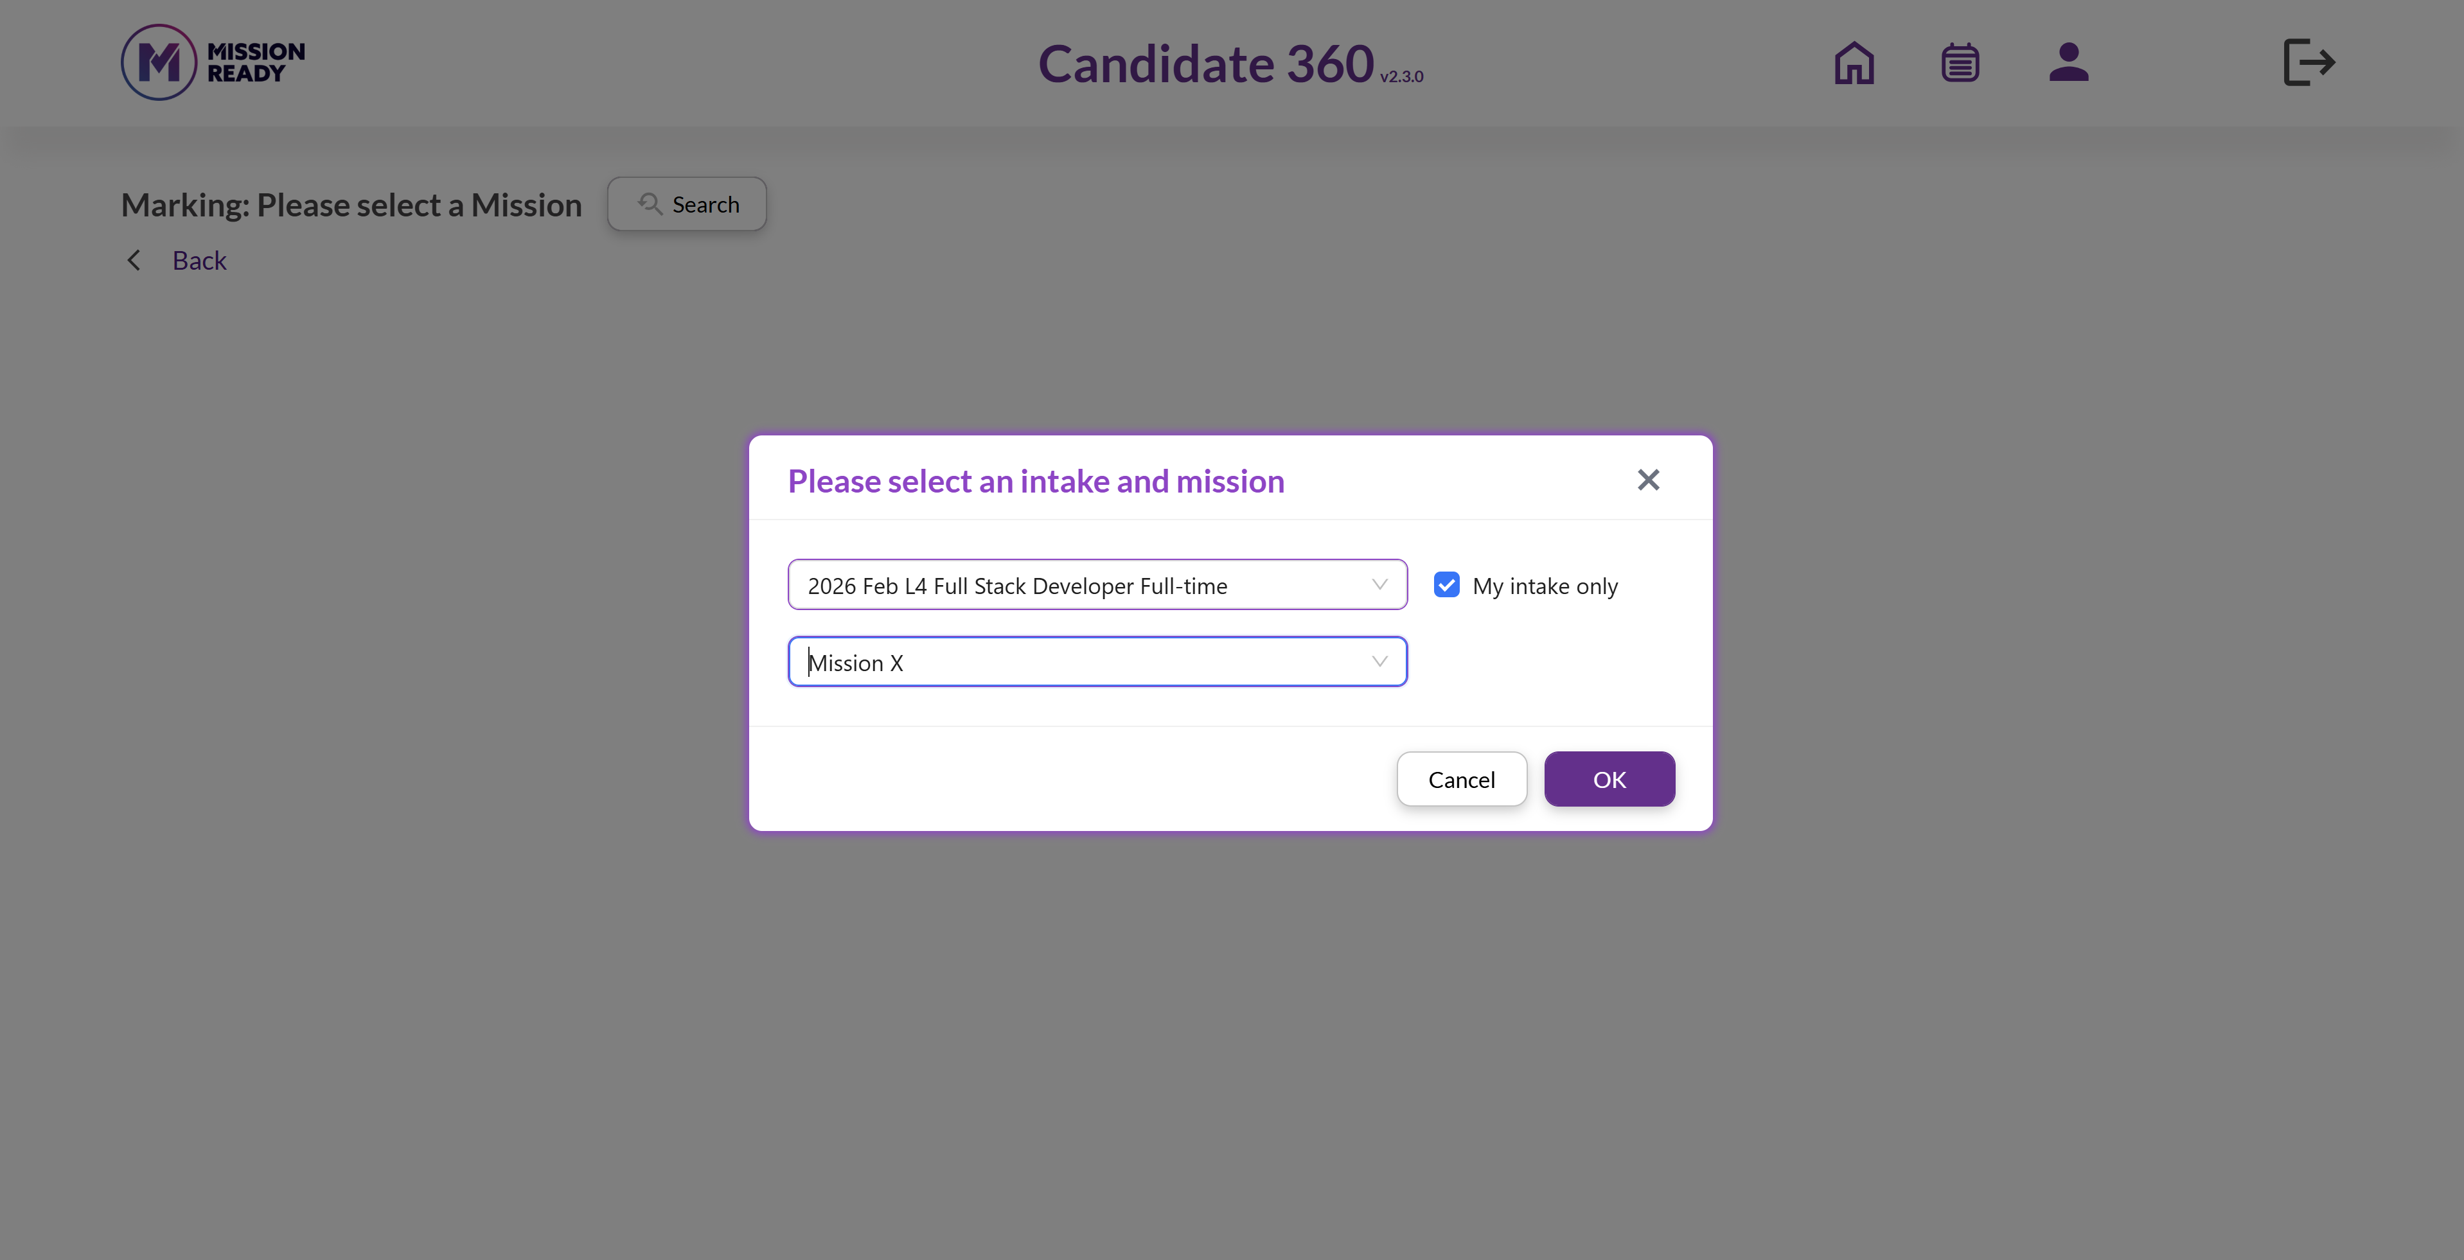Image resolution: width=2464 pixels, height=1260 pixels.
Task: Open the 2026 Feb L4 Full Stack combo box
Action: point(1097,584)
